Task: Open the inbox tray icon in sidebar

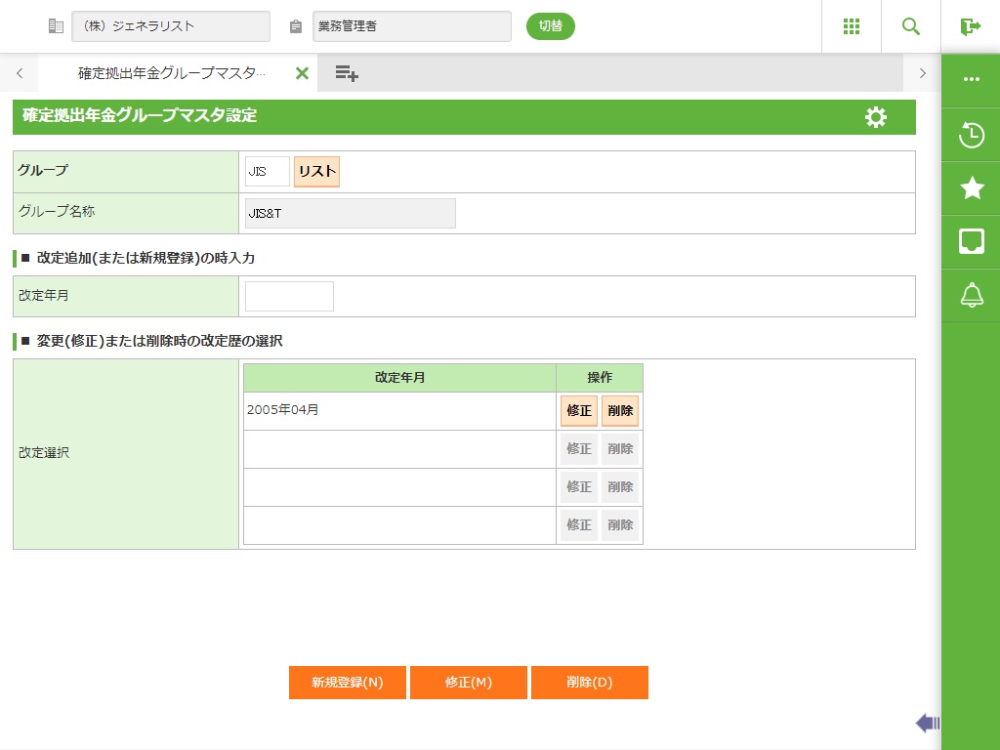Action: point(971,241)
